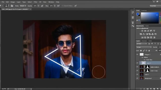Open the eraser Mode dropdown
Image resolution: width=161 pixels, height=90 pixels.
[x=23, y=6]
